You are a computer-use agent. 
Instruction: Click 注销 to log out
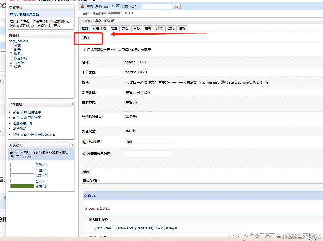pyautogui.click(x=98, y=6)
